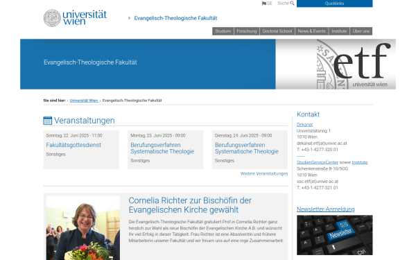The height and width of the screenshot is (260, 416).
Task: Click Weitere Veranstaltungen link
Action: tap(264, 173)
